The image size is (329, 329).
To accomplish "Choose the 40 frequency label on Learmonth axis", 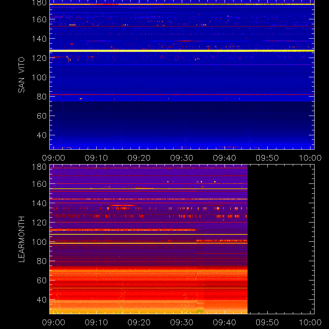I will pos(42,300).
